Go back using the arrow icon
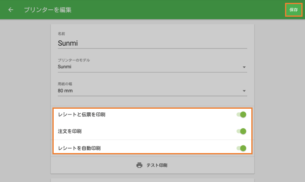305x182 pixels. tap(11, 10)
